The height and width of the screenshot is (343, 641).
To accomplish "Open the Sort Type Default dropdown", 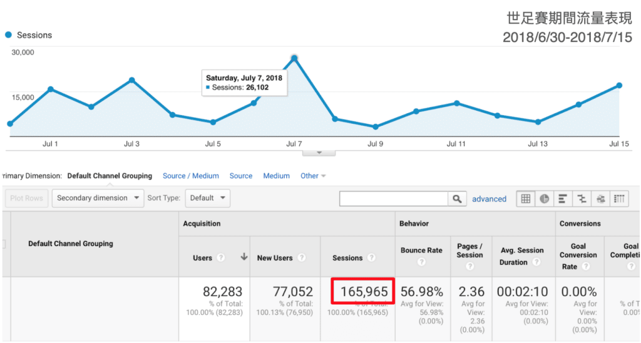I will pyautogui.click(x=207, y=198).
